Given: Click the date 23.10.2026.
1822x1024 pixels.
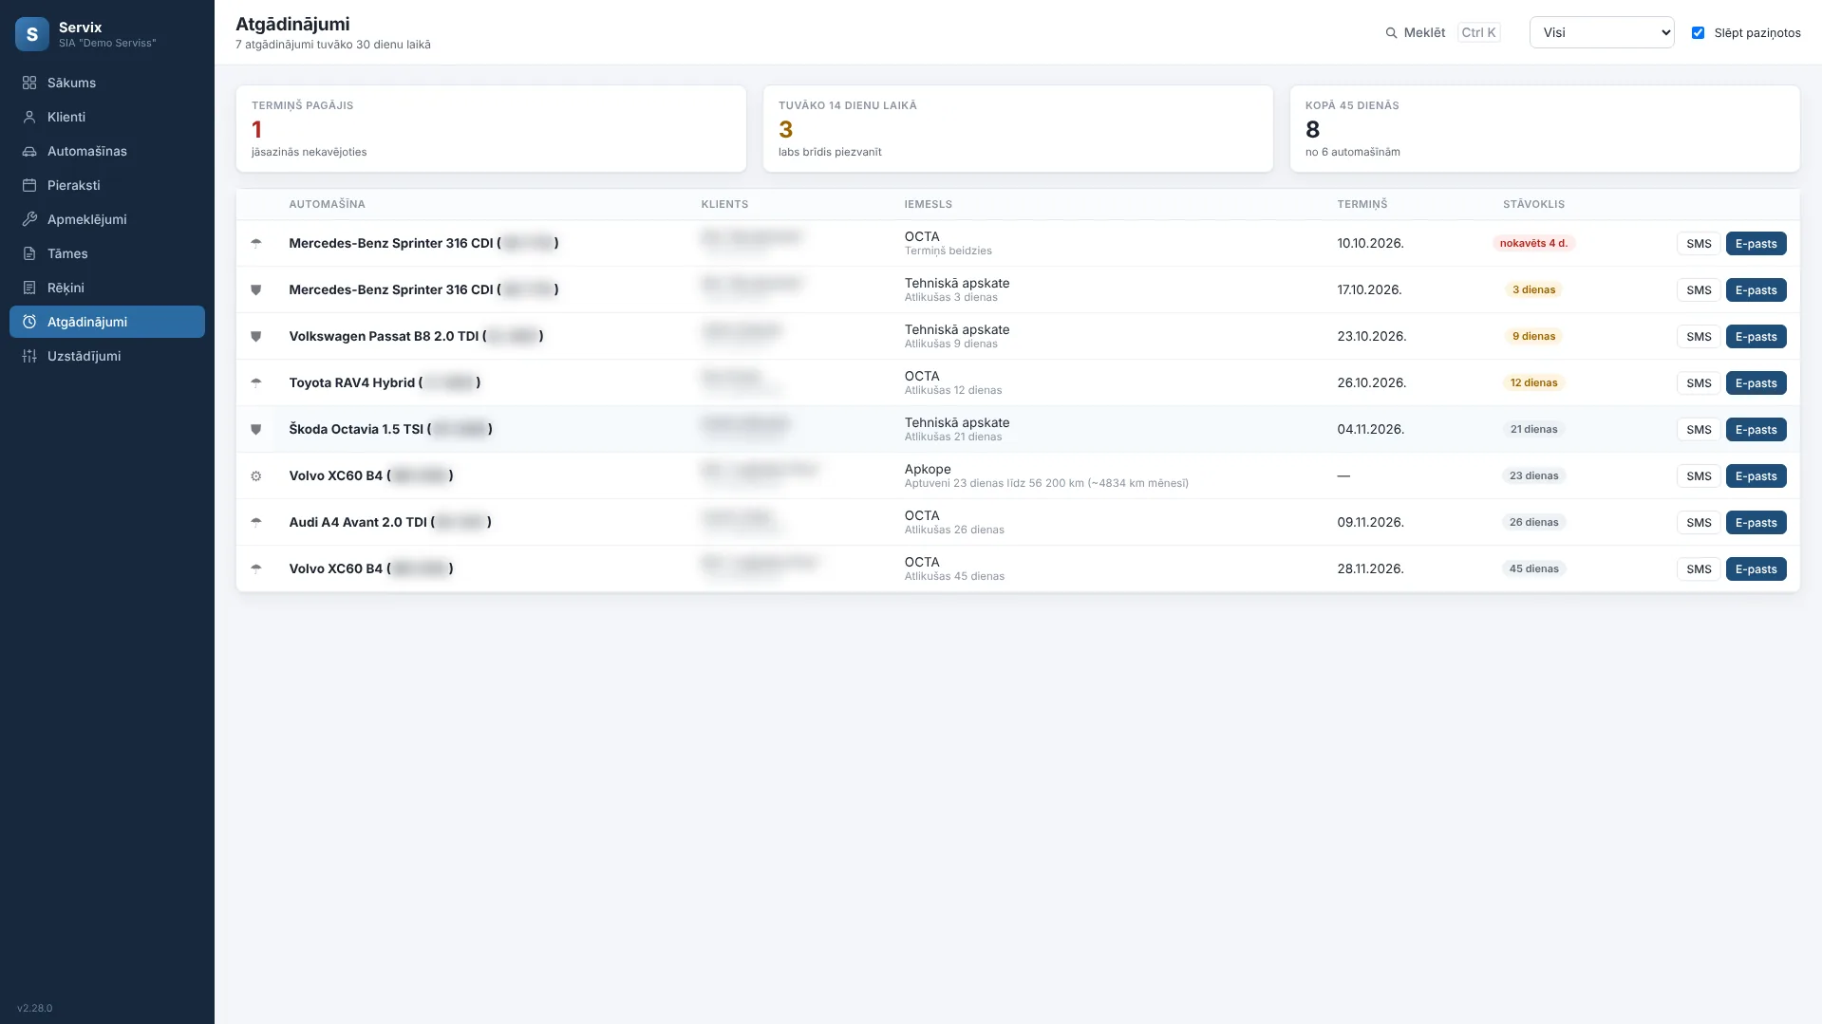Looking at the screenshot, I should tap(1371, 336).
